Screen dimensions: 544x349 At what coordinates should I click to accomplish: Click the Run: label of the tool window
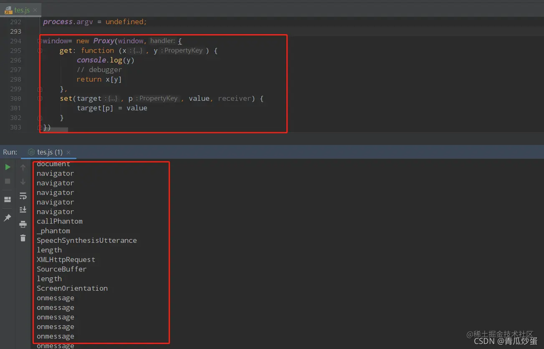click(x=10, y=152)
